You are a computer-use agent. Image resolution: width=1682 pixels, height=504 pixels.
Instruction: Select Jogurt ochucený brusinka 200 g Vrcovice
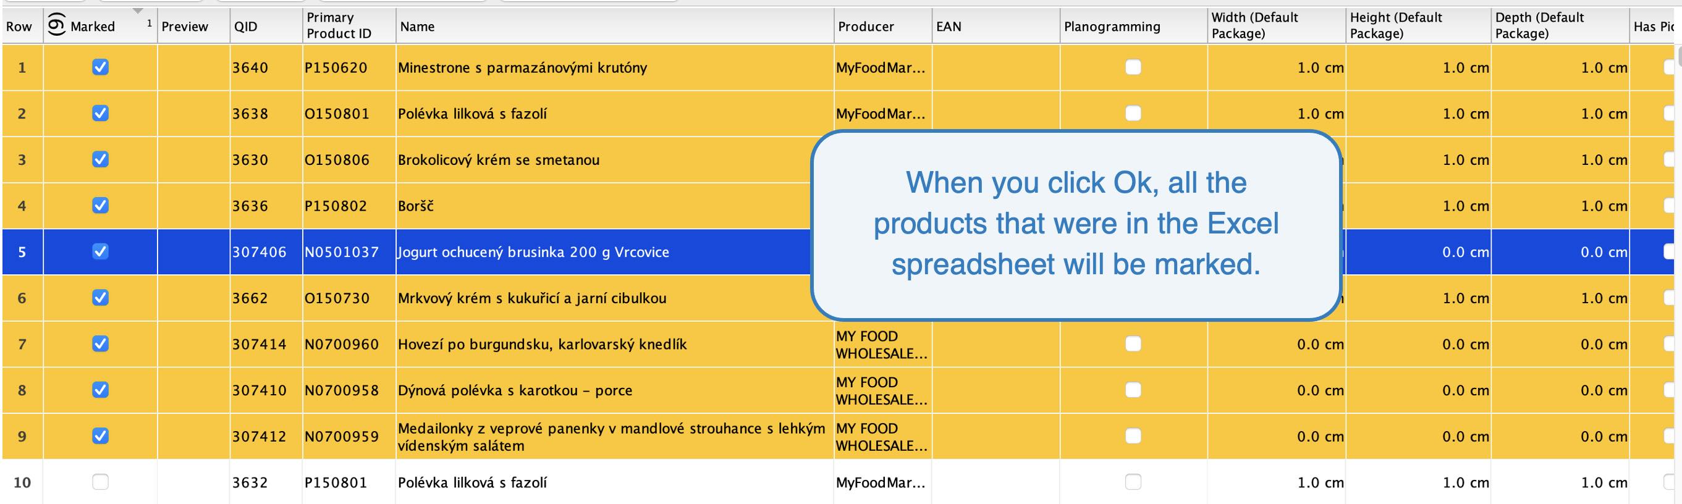(x=533, y=252)
